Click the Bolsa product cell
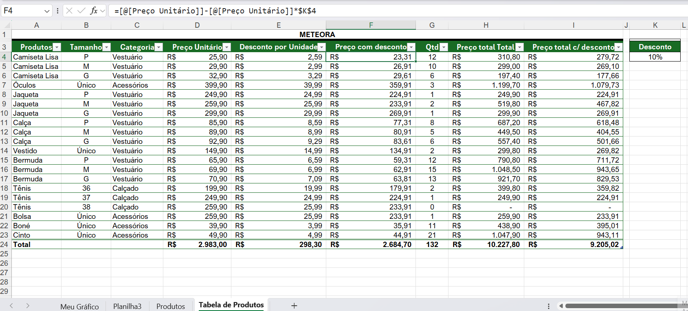Image resolution: width=688 pixels, height=311 pixels. (x=37, y=216)
